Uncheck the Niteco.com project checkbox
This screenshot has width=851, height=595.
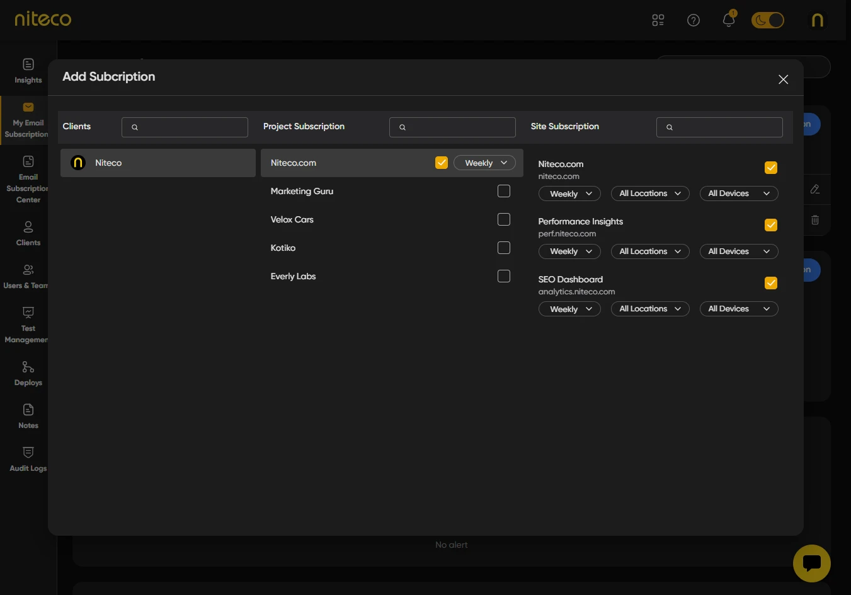pyautogui.click(x=442, y=163)
